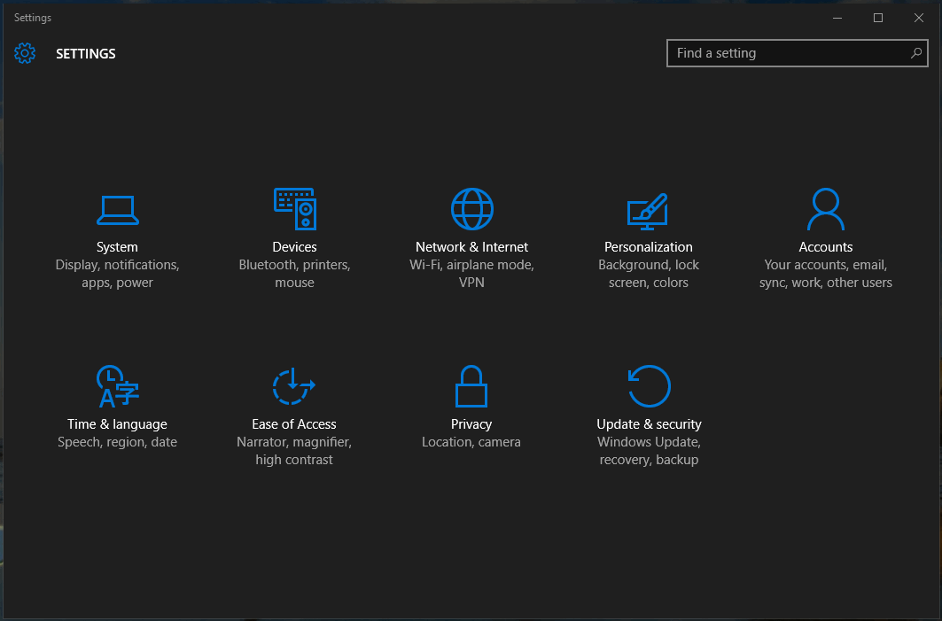Viewport: 942px width, 621px height.
Task: Click "Windows Update, recovery, backup" description
Action: point(649,451)
